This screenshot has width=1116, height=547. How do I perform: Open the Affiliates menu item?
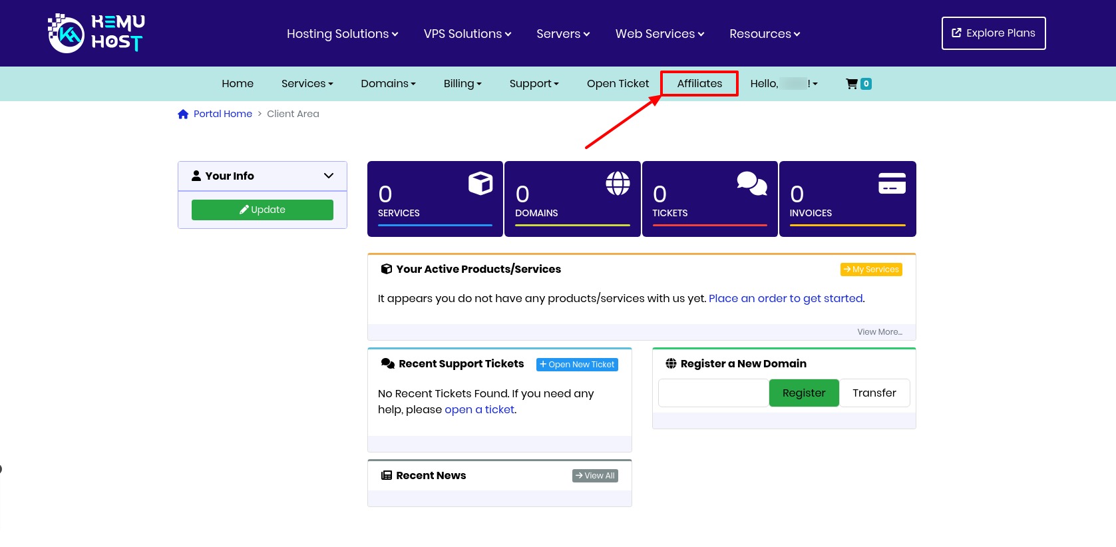point(699,84)
